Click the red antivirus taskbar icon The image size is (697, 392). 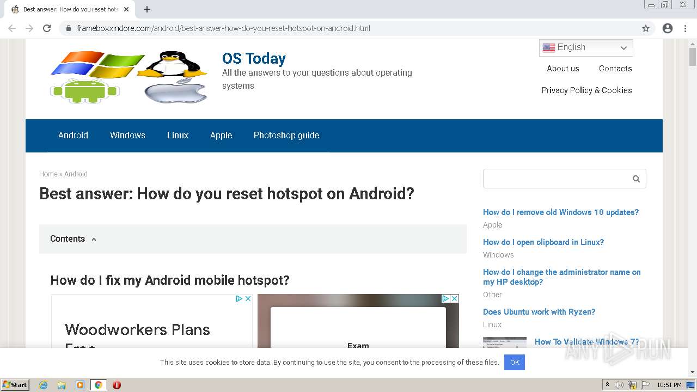pyautogui.click(x=117, y=385)
